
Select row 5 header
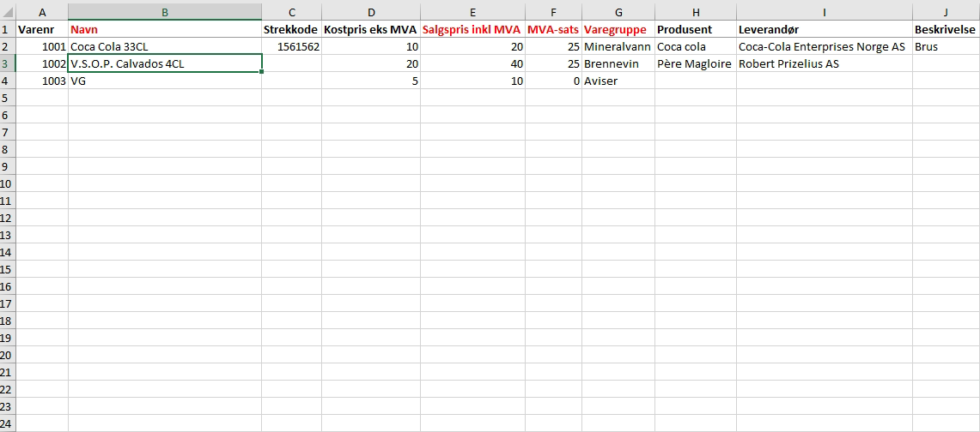pos(8,98)
